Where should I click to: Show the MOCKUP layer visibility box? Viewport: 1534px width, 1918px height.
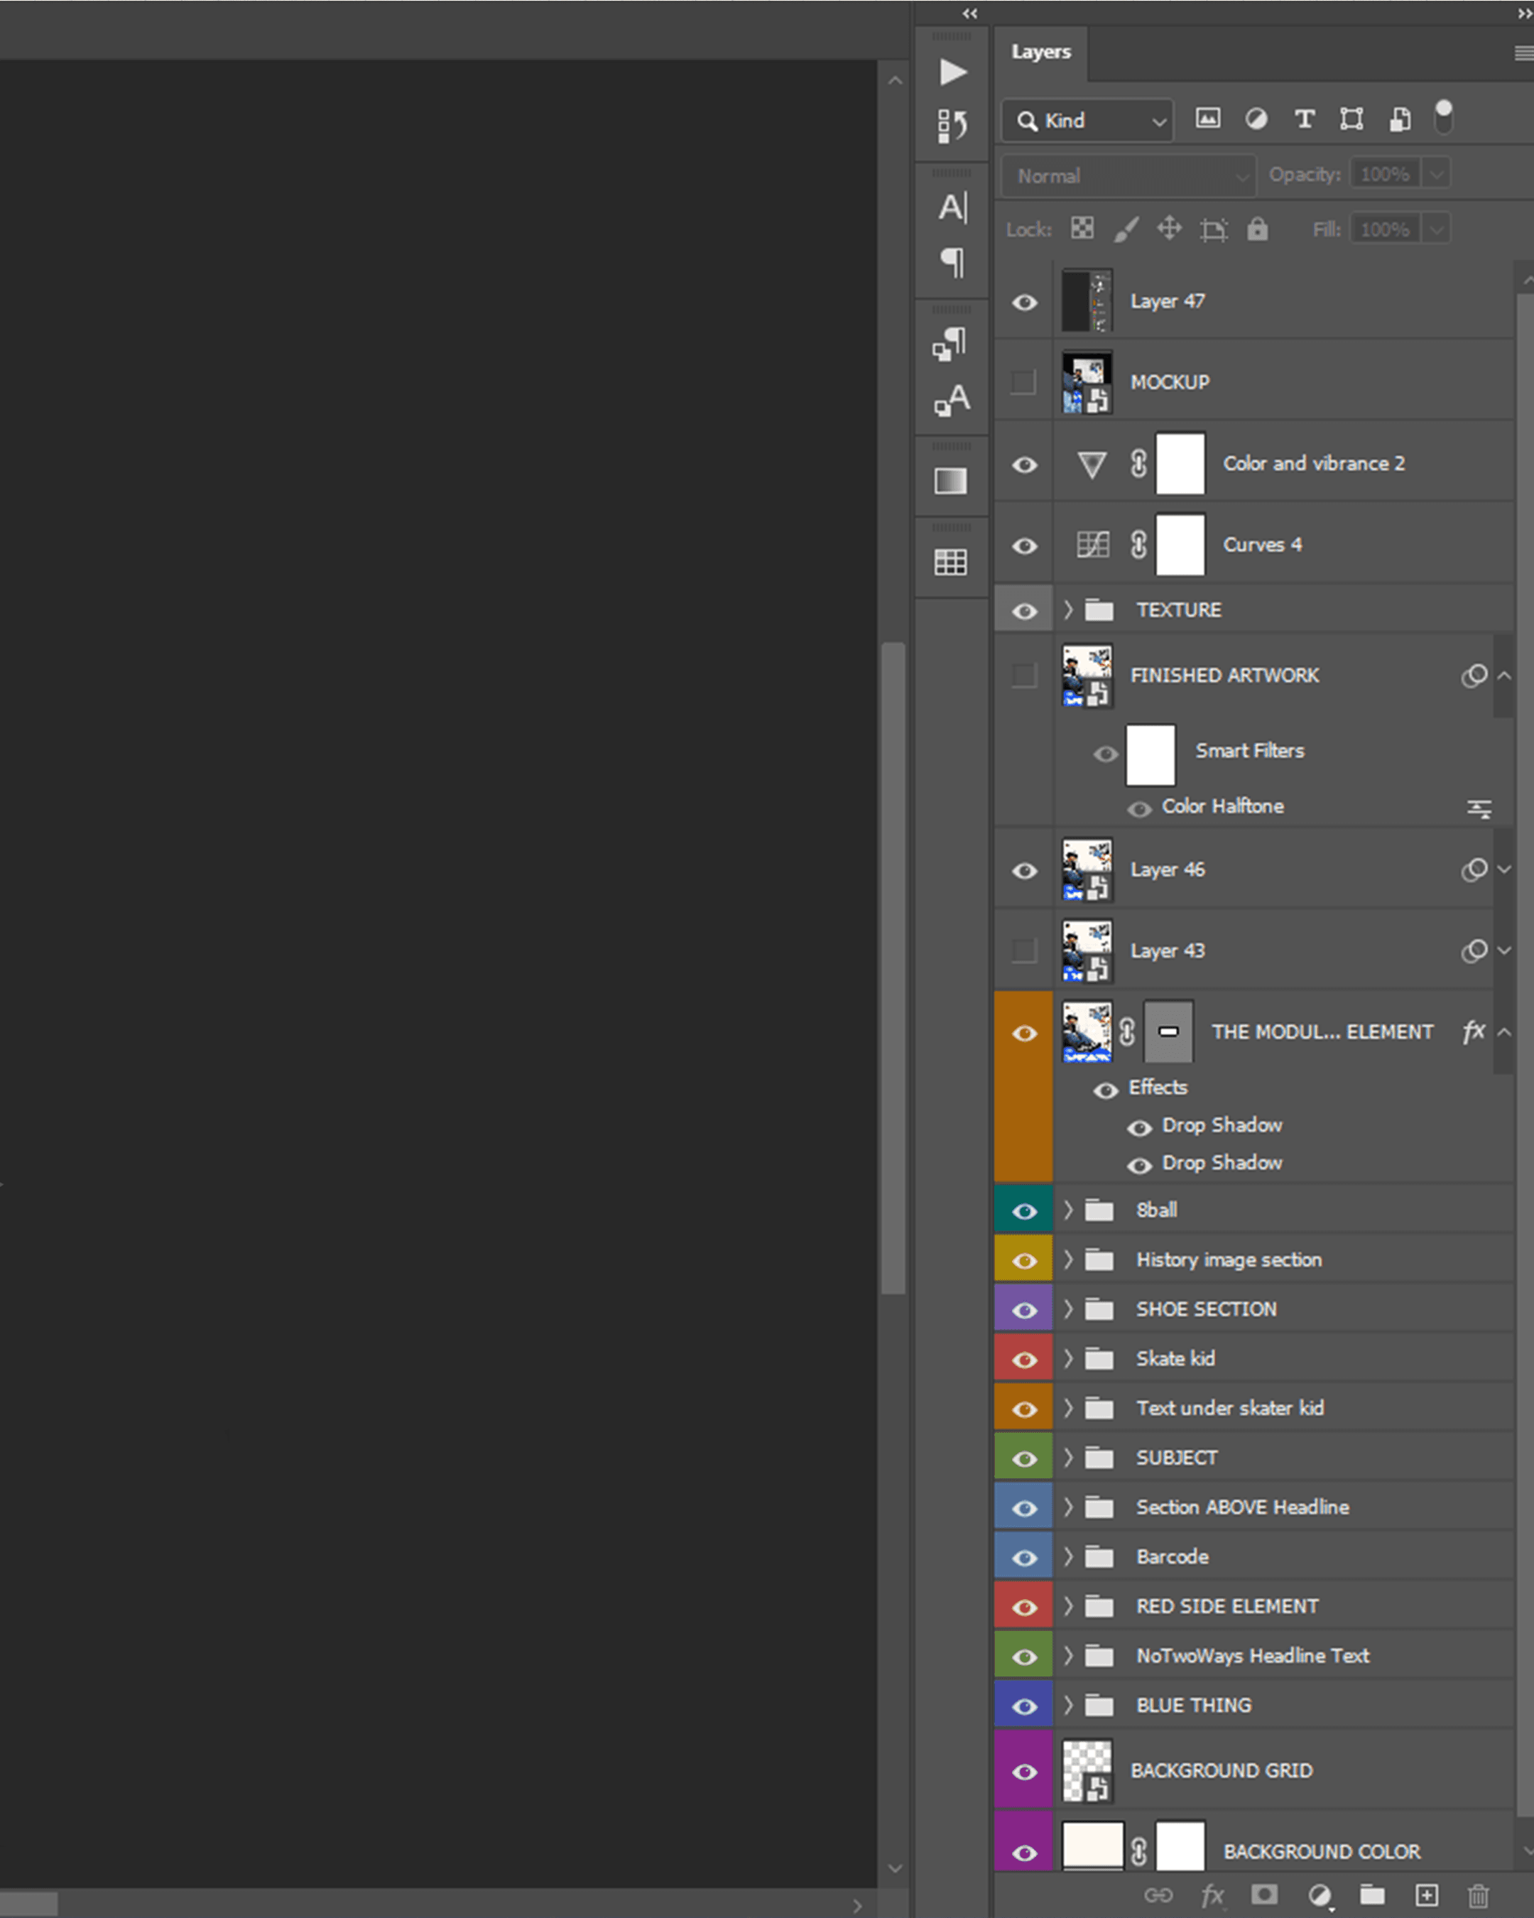tap(1023, 382)
